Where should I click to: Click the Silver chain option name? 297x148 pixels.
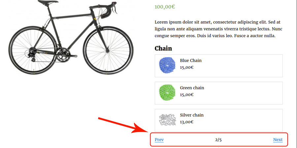pos(192,115)
